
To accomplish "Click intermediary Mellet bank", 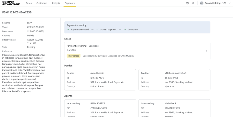I will pyautogui.click(x=170, y=103).
